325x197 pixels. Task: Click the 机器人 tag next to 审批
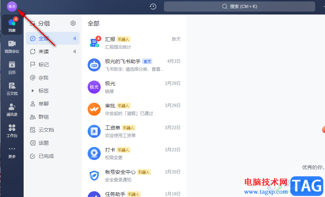click(x=123, y=106)
